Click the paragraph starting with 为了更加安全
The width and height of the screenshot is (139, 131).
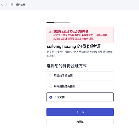[x=80, y=54]
